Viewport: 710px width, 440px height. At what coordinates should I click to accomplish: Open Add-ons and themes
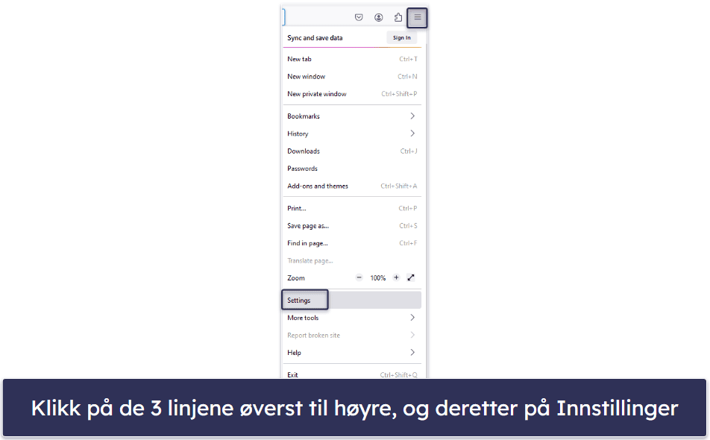352,186
